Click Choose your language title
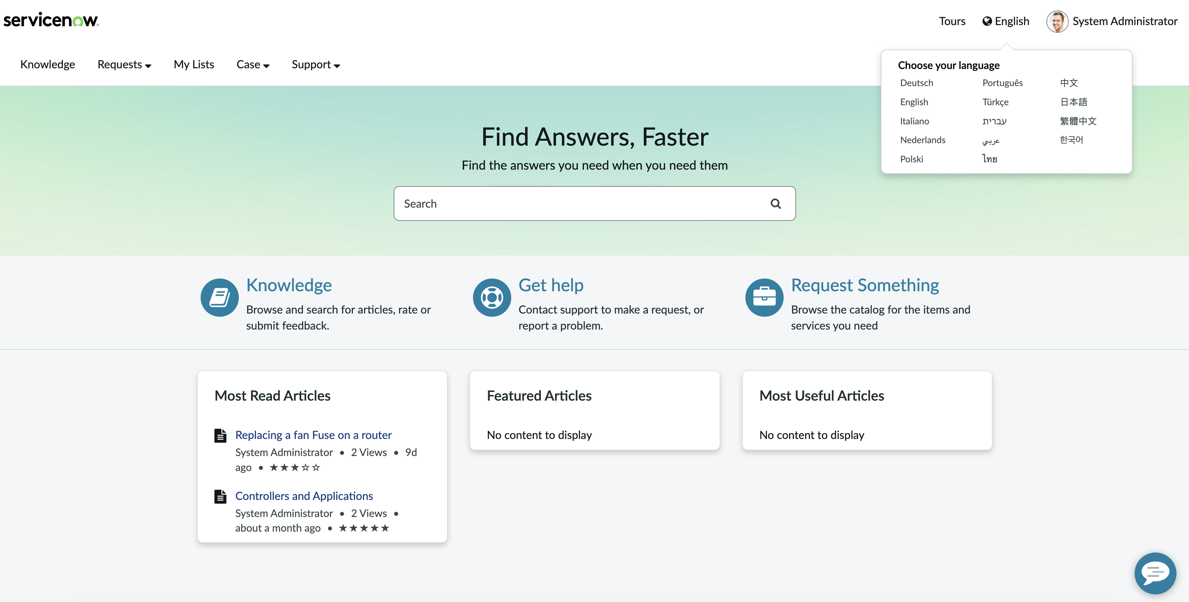Image resolution: width=1189 pixels, height=602 pixels. click(x=948, y=65)
